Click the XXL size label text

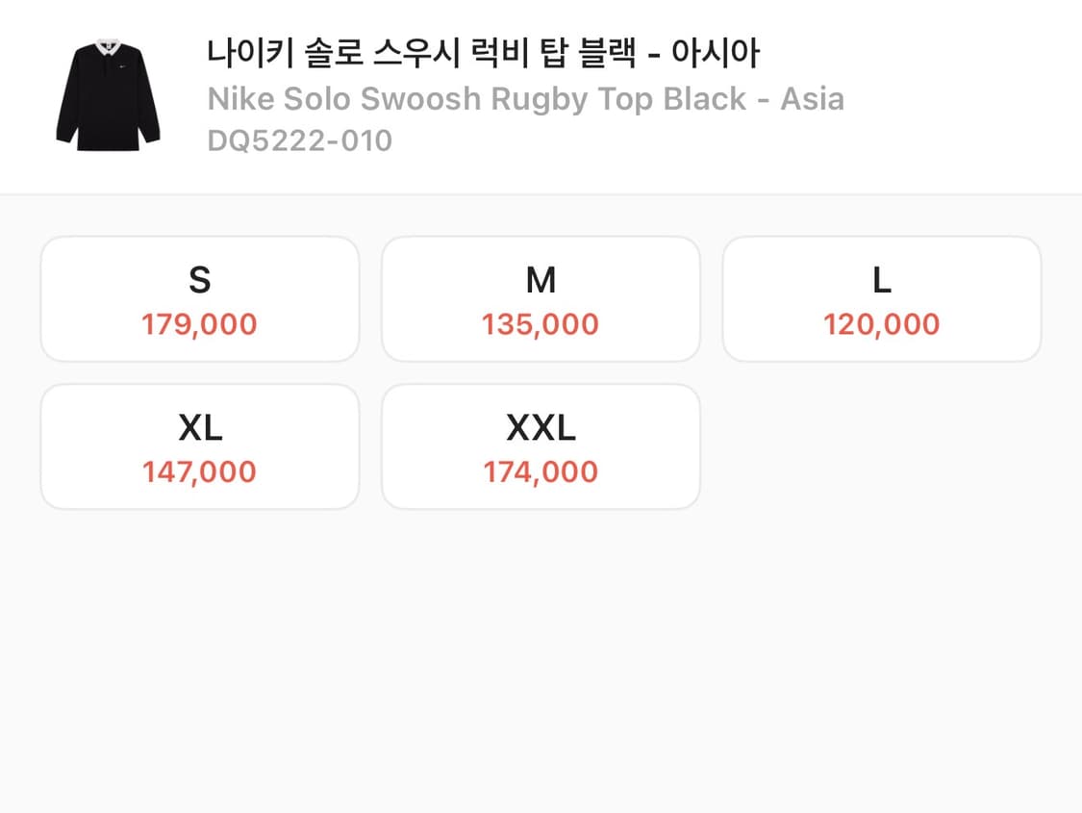click(x=541, y=427)
